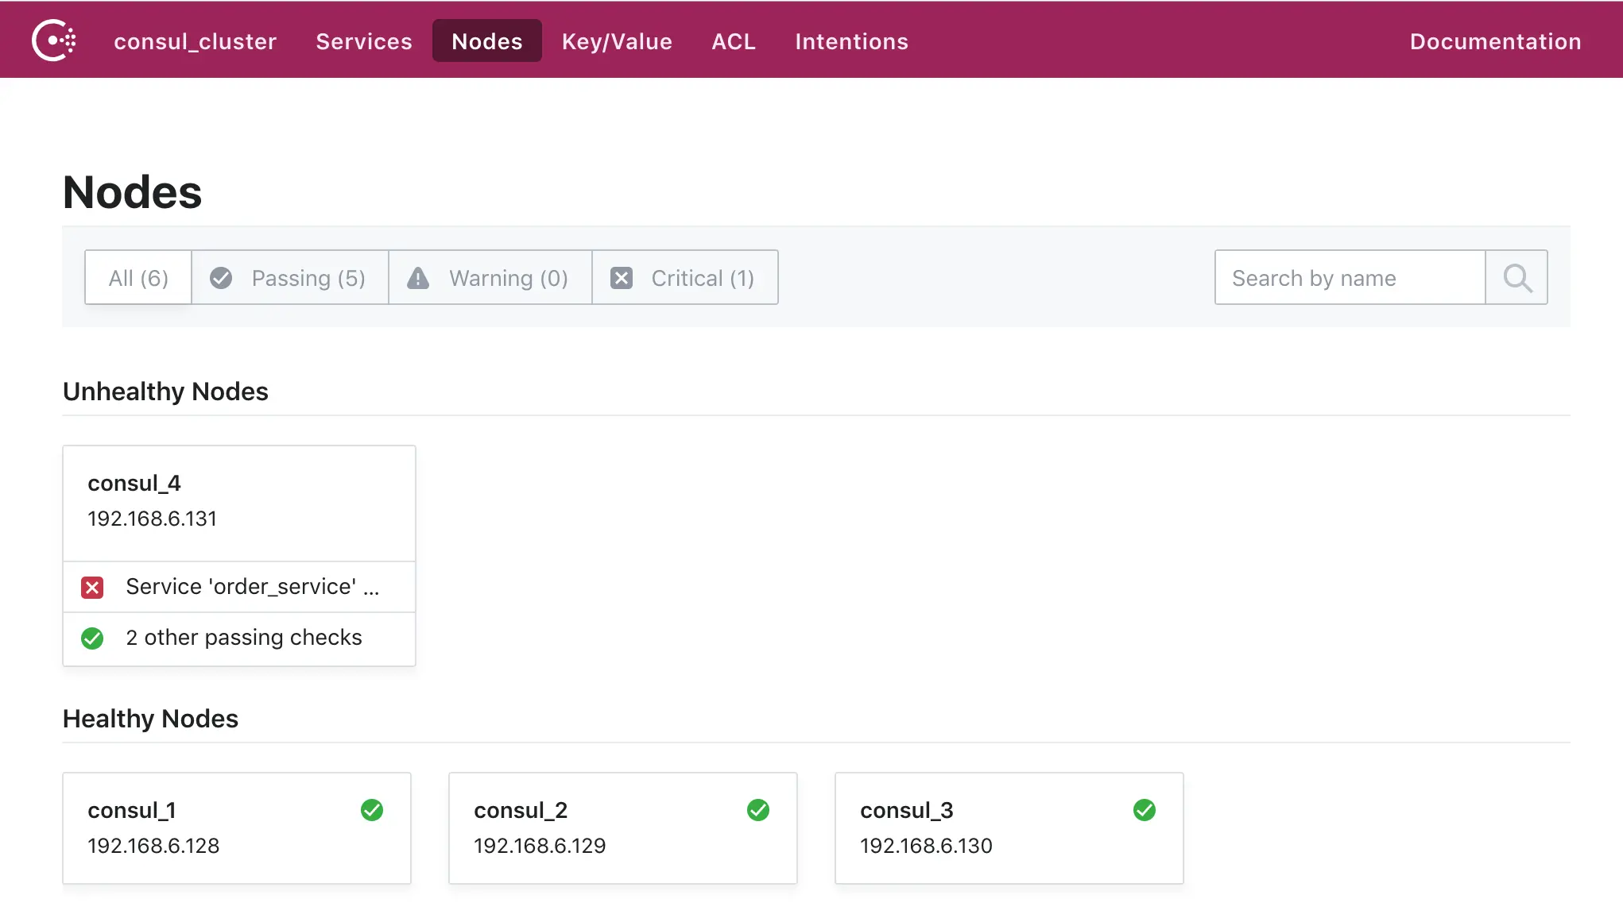
Task: Click the green check beside passing checks
Action: pyautogui.click(x=92, y=638)
